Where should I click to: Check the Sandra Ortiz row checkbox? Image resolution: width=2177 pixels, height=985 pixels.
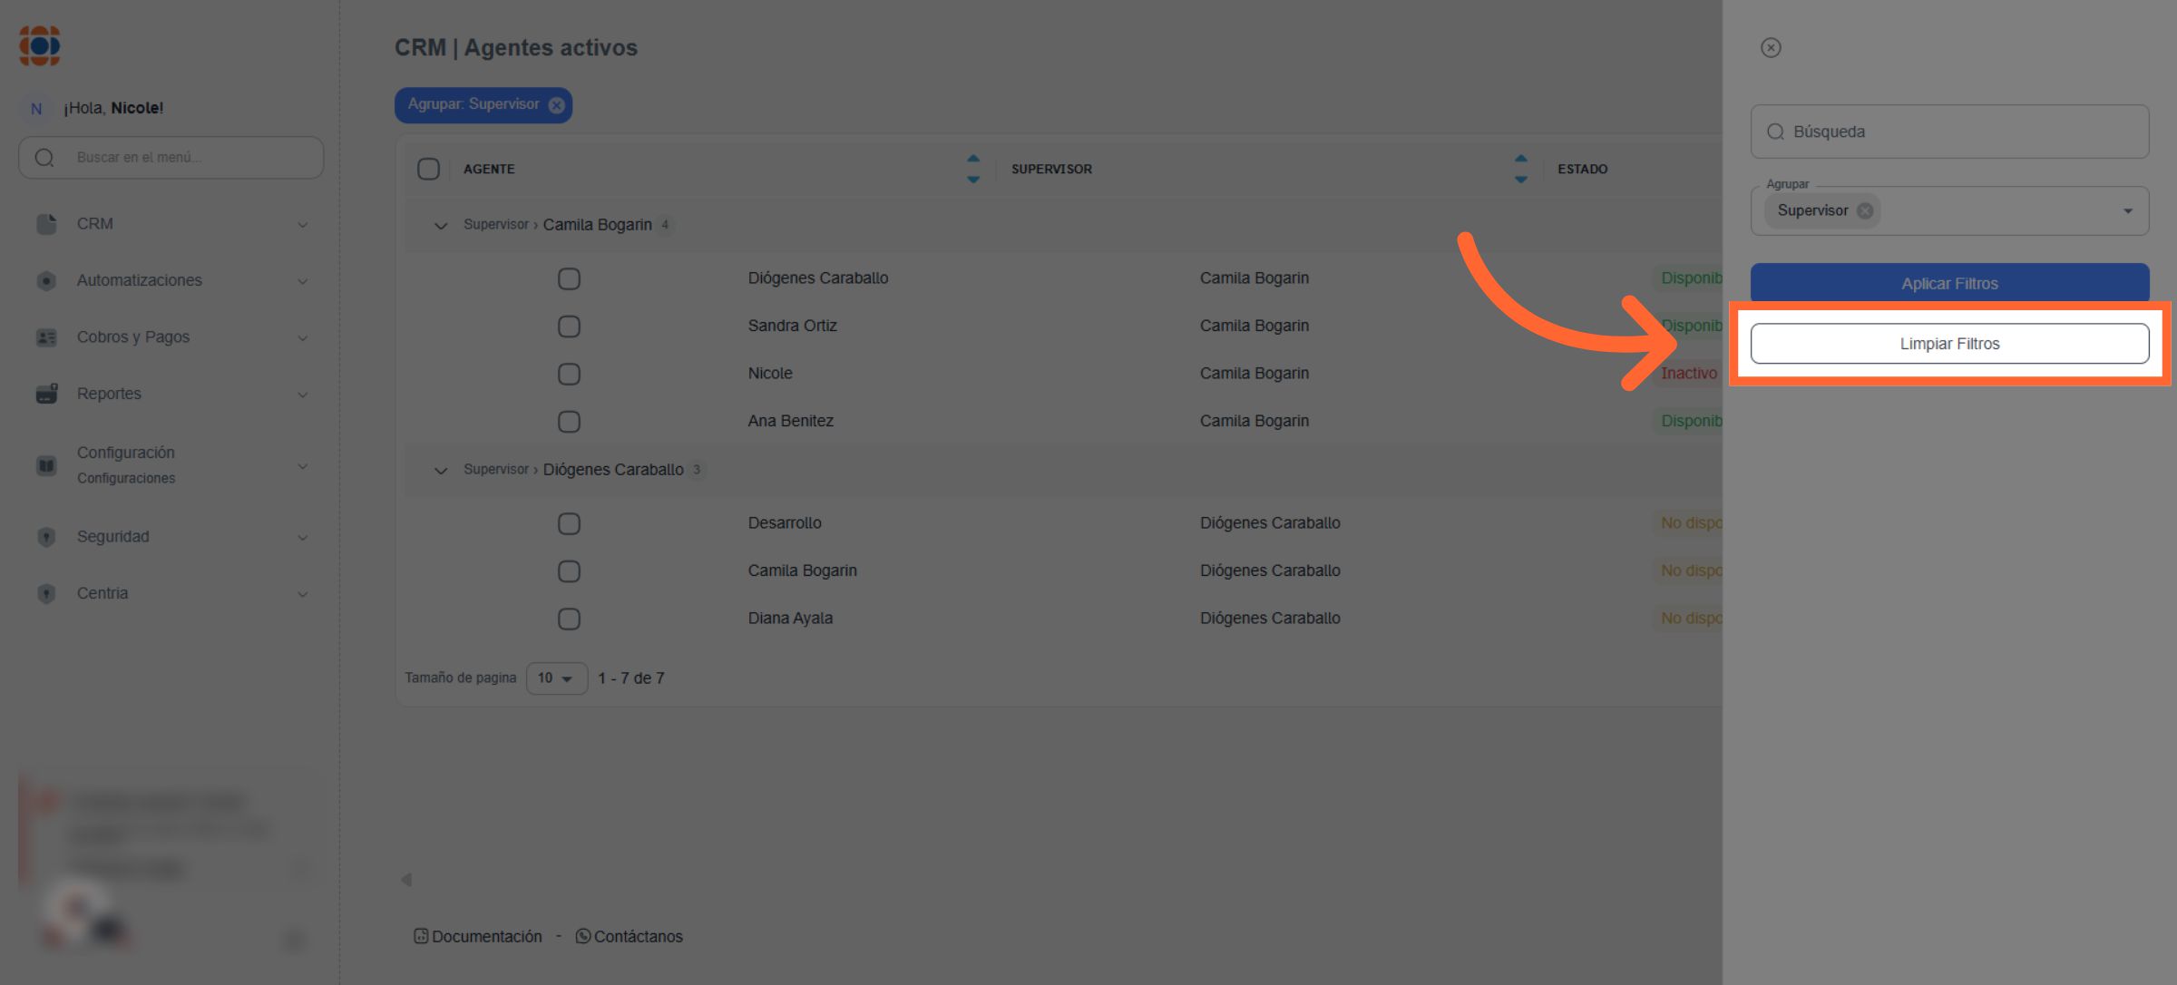(x=569, y=327)
